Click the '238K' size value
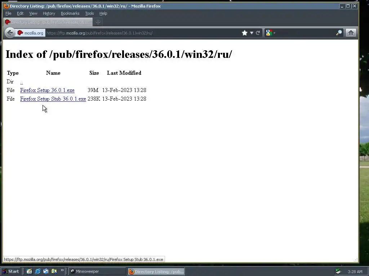The height and width of the screenshot is (276, 369). pos(94,99)
